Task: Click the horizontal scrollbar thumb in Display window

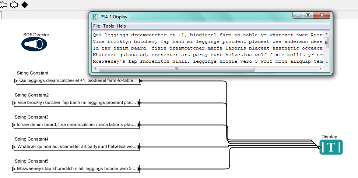Action: pos(176,69)
